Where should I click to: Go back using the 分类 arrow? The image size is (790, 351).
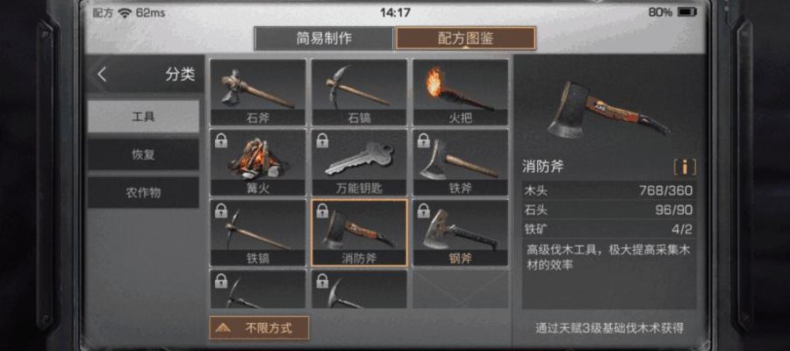tap(103, 75)
